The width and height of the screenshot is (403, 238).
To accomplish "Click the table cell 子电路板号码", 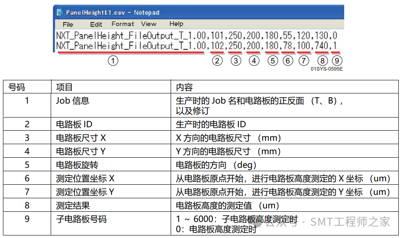I will tap(111, 224).
